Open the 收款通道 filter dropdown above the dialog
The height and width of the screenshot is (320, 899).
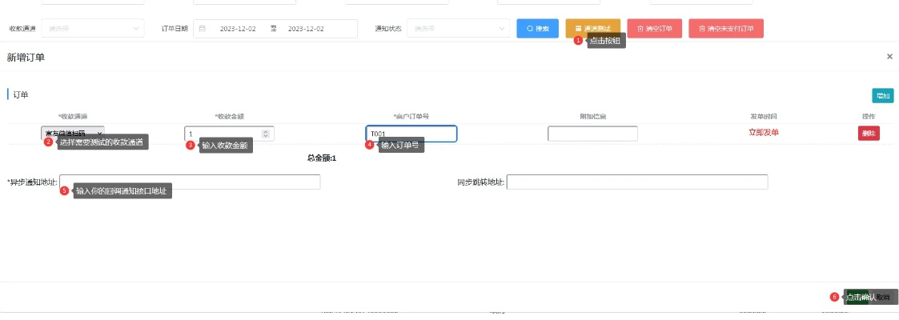pos(93,29)
